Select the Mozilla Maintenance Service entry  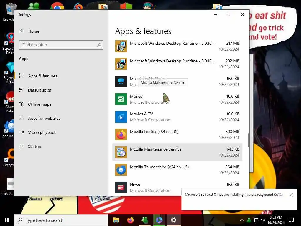click(x=177, y=152)
